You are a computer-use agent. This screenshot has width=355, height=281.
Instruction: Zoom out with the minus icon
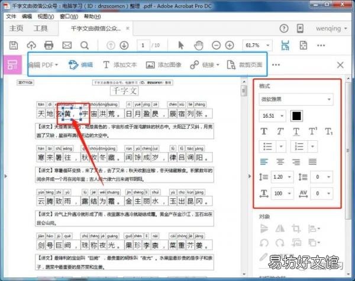216,46
